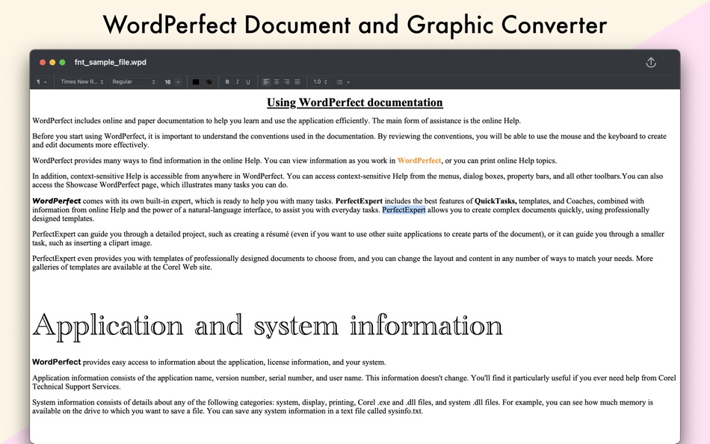Click the font size 16 field

click(x=167, y=82)
